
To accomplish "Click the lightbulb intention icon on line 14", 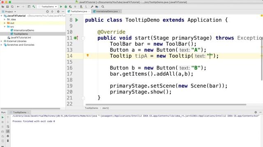I will (88, 56).
